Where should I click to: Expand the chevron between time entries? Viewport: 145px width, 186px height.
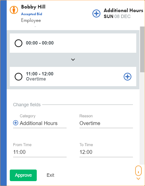(x=73, y=59)
